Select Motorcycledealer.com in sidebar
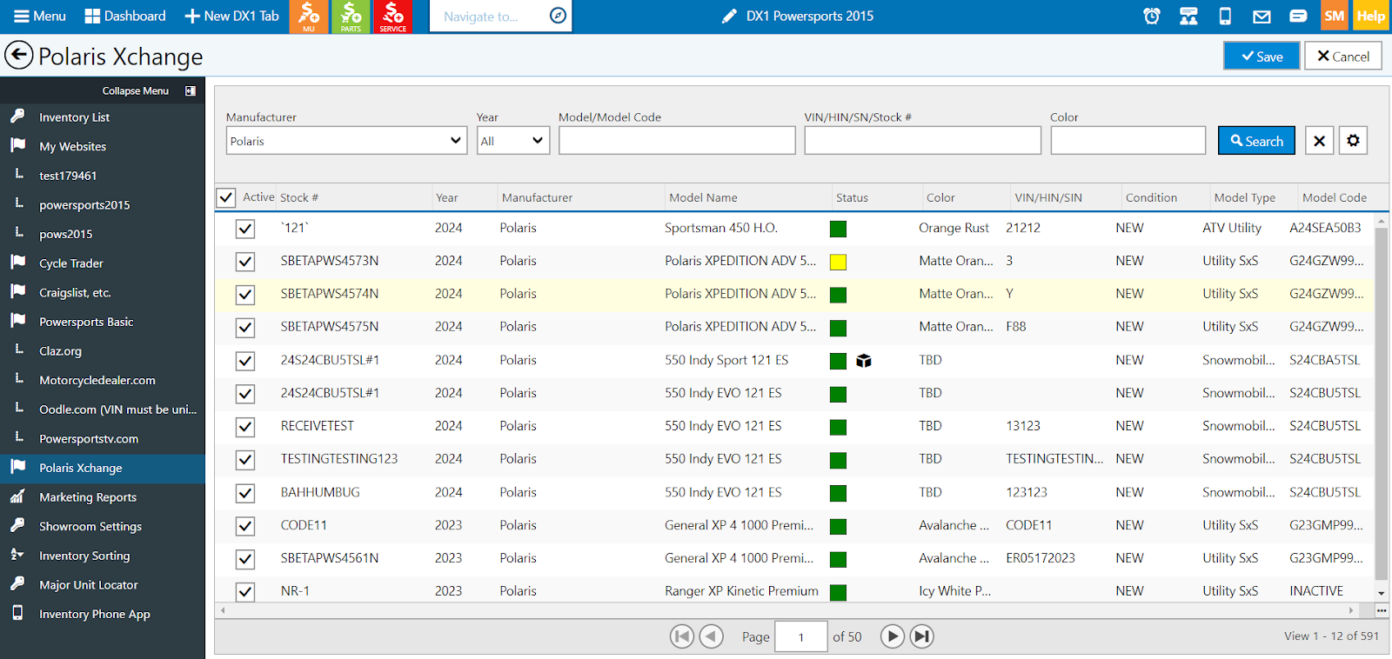 [97, 380]
